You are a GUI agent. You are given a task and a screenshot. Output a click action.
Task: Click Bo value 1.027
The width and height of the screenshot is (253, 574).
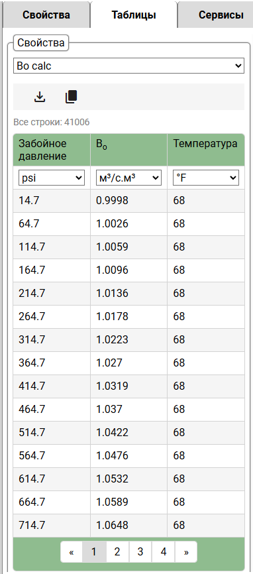(128, 363)
